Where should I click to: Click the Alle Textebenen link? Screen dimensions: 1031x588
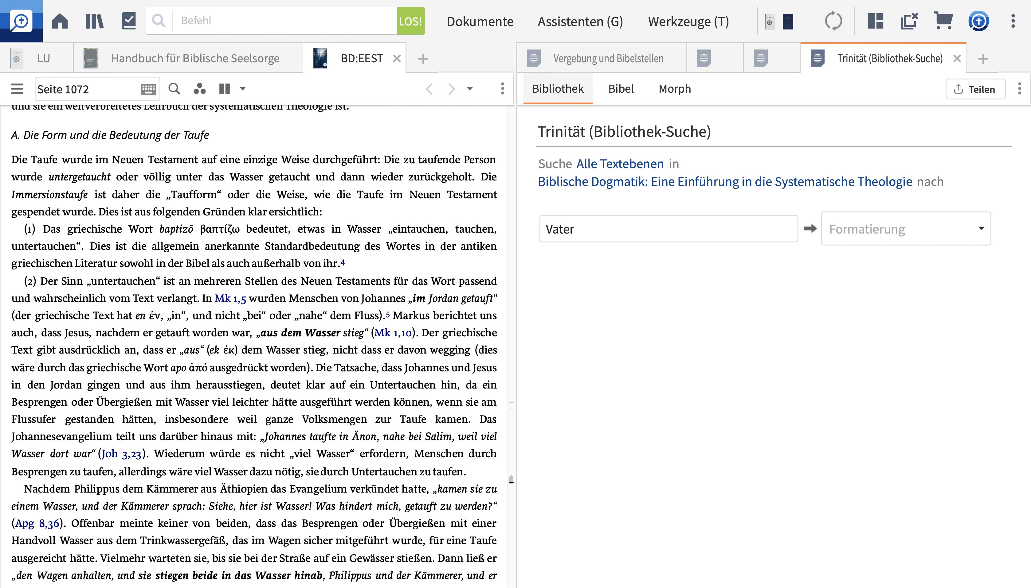coord(620,164)
